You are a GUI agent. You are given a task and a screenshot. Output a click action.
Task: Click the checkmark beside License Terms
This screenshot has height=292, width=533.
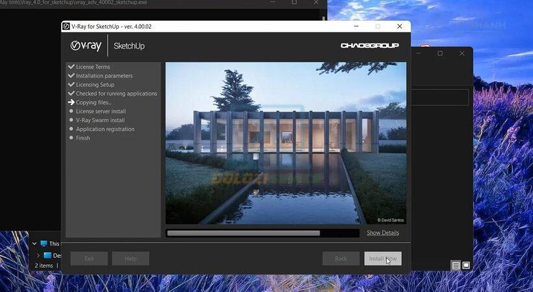point(71,67)
